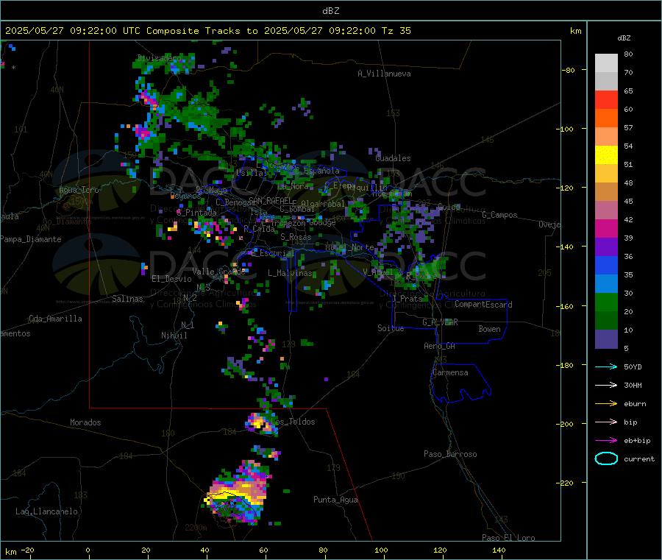Screen dimensions: 662x560
Task: Click the 'Morados' map label
Action: (x=86, y=422)
